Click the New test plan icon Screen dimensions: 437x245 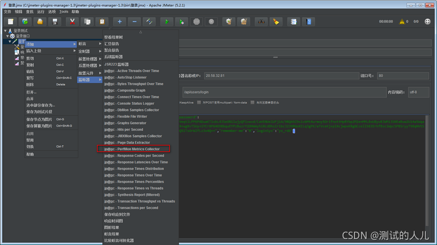[x=10, y=22]
